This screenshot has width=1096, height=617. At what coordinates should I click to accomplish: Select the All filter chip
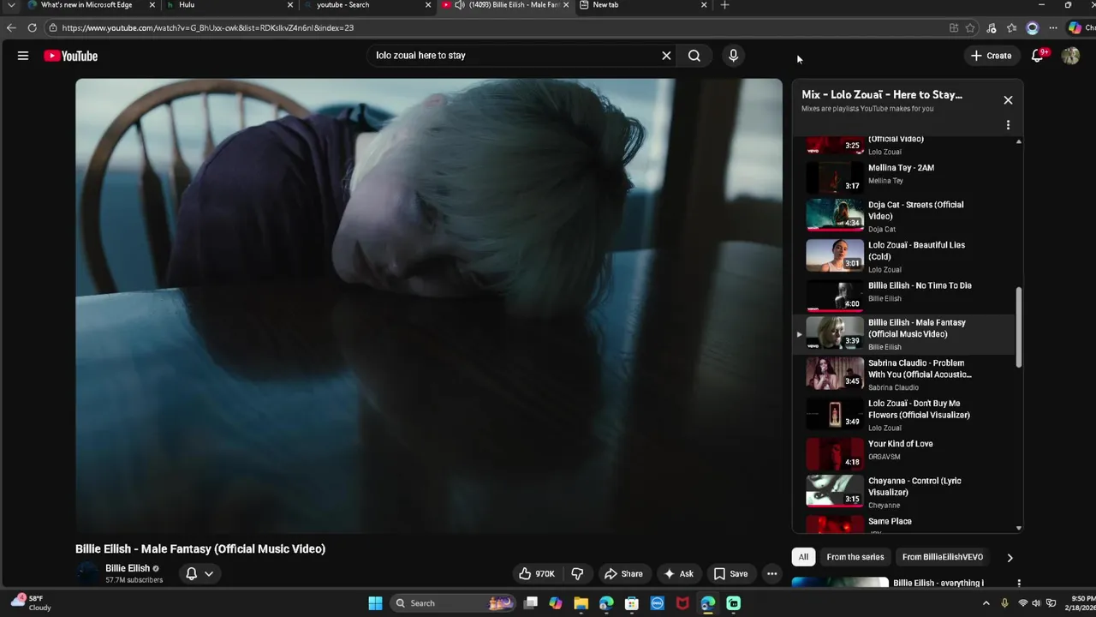coord(803,557)
